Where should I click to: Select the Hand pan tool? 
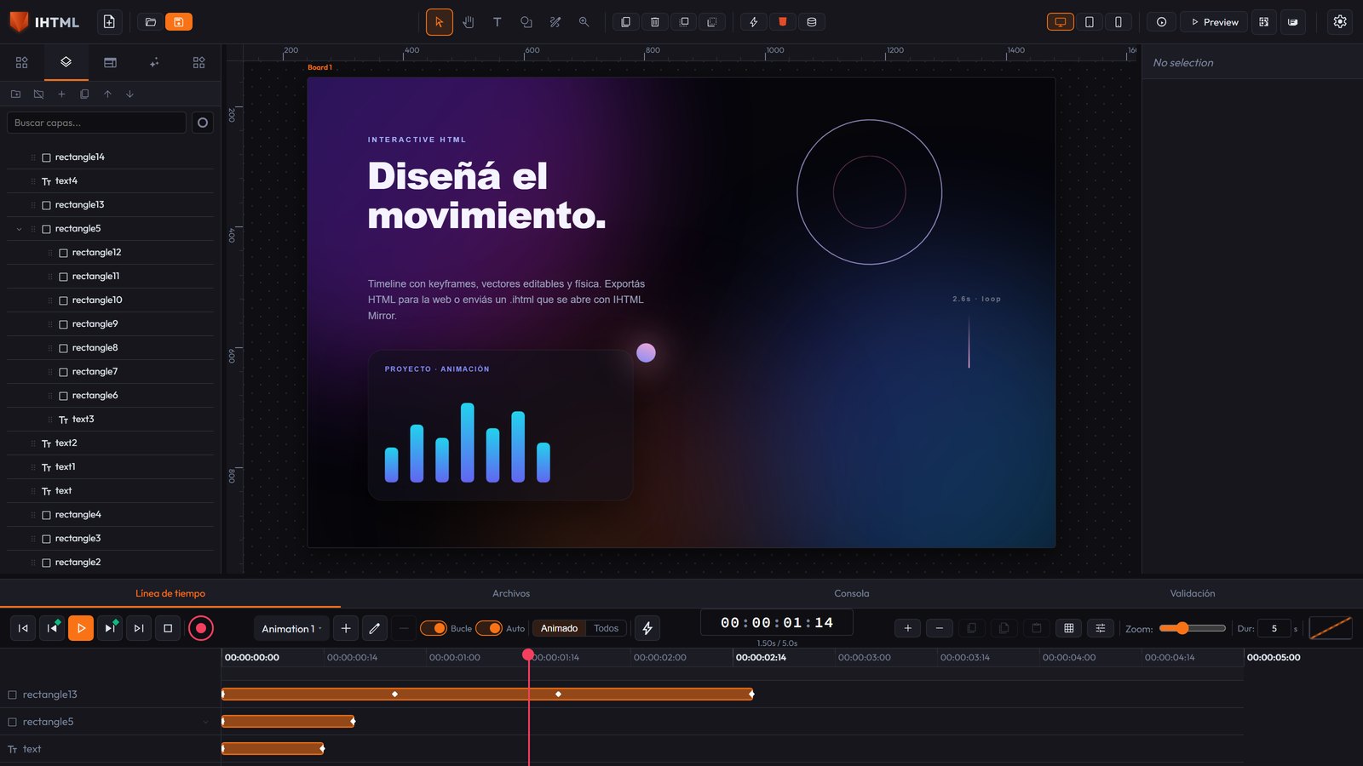pos(468,22)
